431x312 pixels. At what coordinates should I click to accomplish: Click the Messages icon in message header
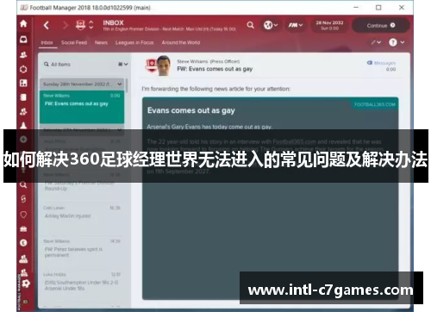pyautogui.click(x=370, y=63)
